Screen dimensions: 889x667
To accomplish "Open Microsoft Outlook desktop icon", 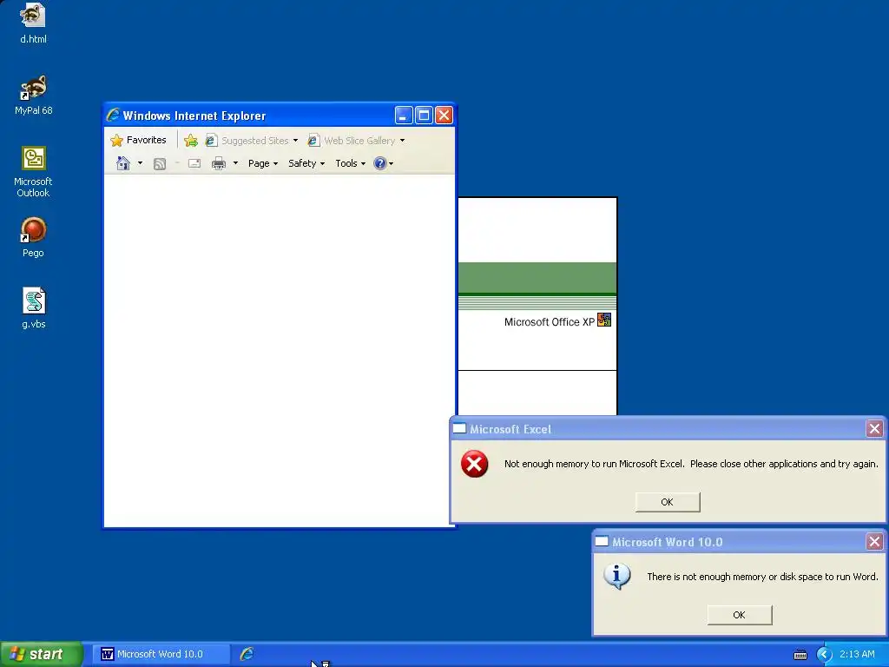I will [33, 171].
